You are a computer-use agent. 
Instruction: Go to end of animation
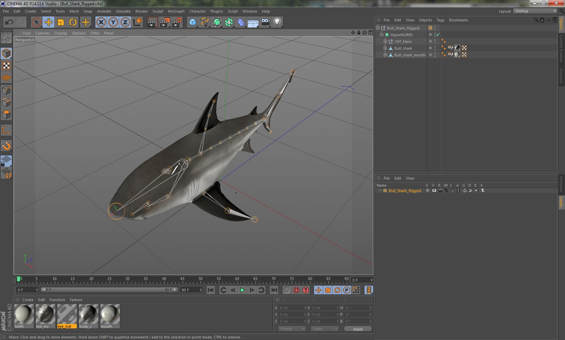[x=274, y=290]
